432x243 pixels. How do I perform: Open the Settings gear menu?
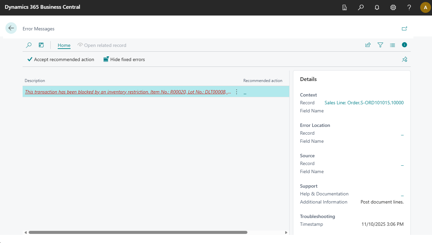coord(393,7)
